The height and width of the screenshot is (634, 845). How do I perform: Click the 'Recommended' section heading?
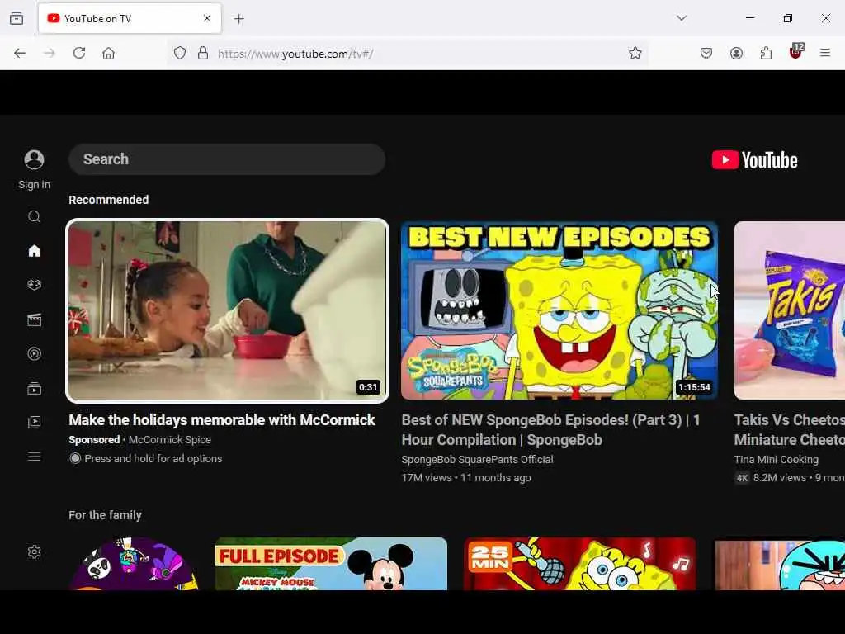(x=108, y=200)
